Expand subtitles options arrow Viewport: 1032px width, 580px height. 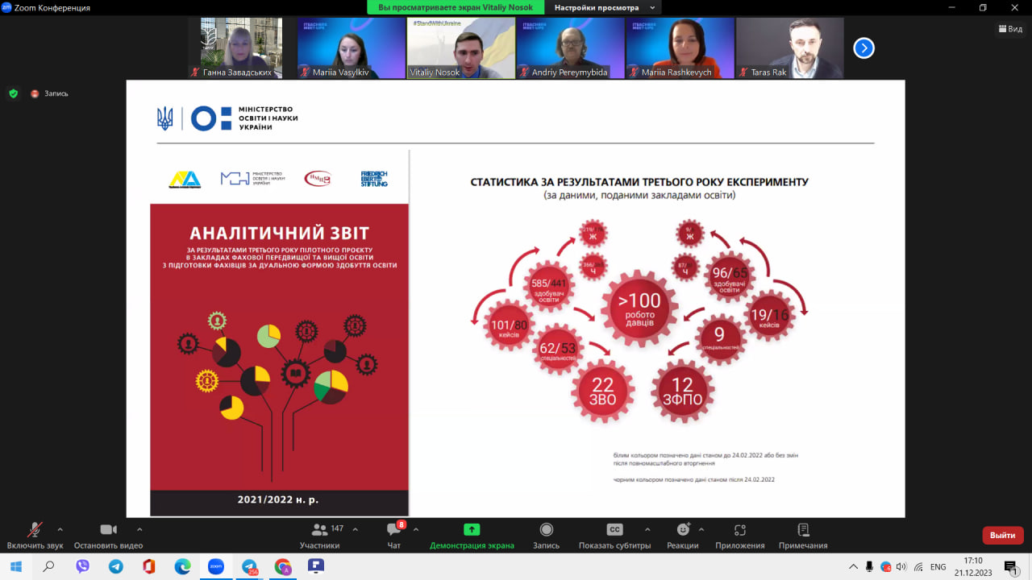click(x=647, y=530)
